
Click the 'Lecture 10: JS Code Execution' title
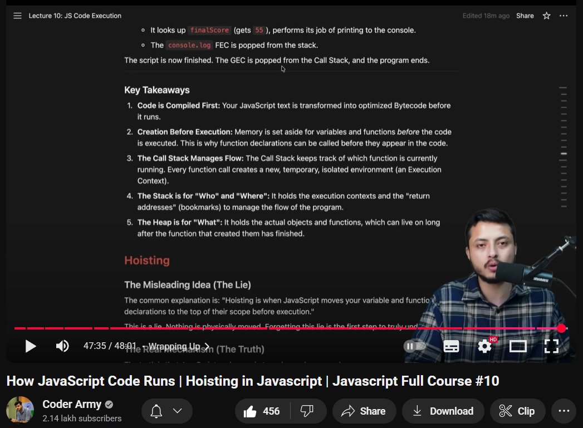pos(75,16)
